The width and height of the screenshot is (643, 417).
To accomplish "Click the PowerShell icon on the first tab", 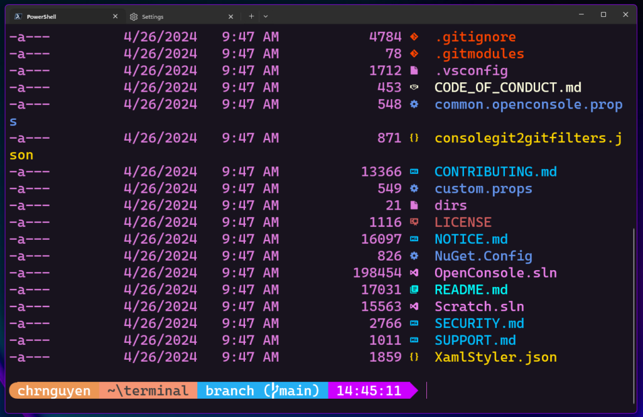I will coord(17,16).
